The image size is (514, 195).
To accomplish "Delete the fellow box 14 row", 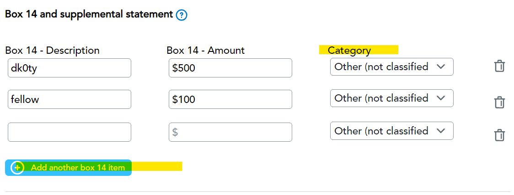I will (x=499, y=102).
